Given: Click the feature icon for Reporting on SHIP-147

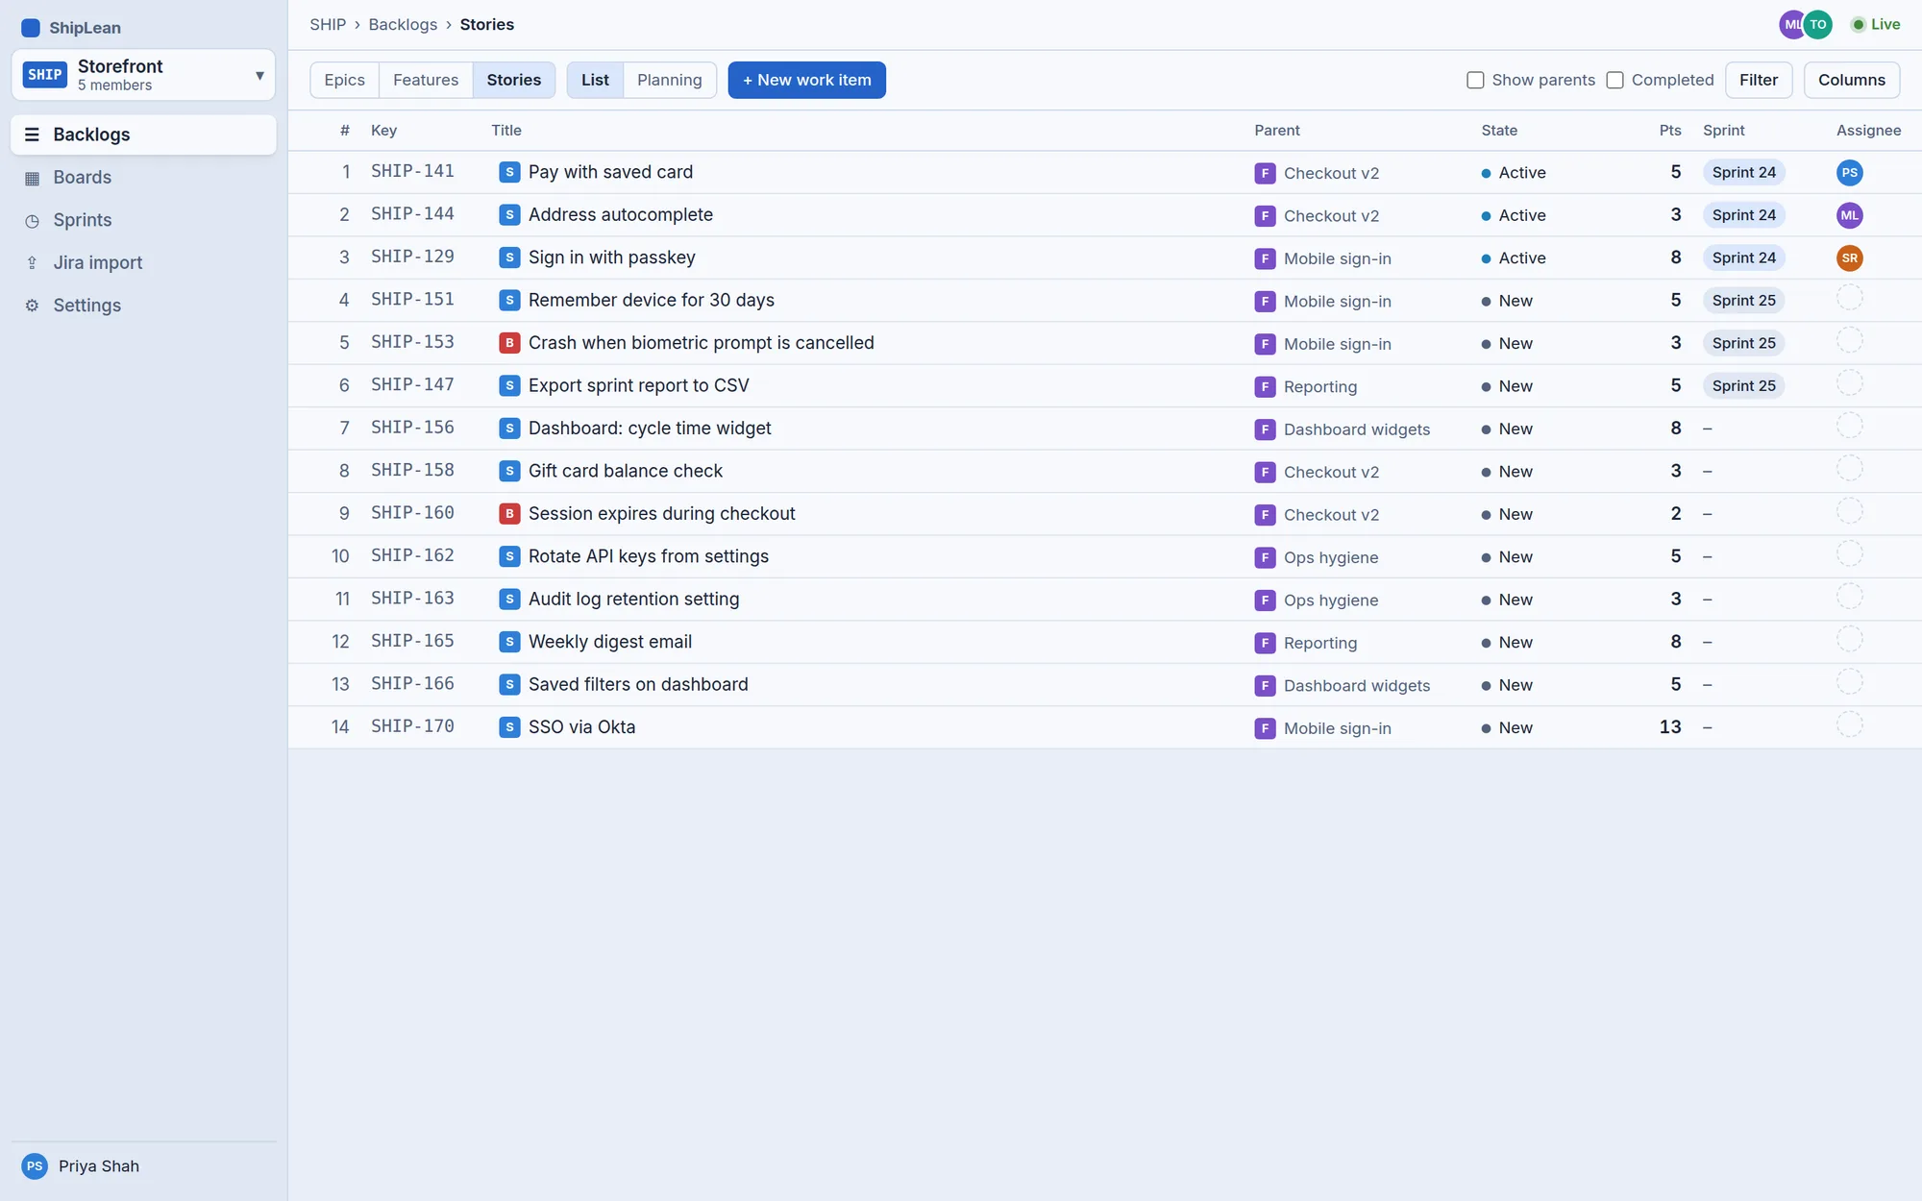Looking at the screenshot, I should coord(1265,386).
